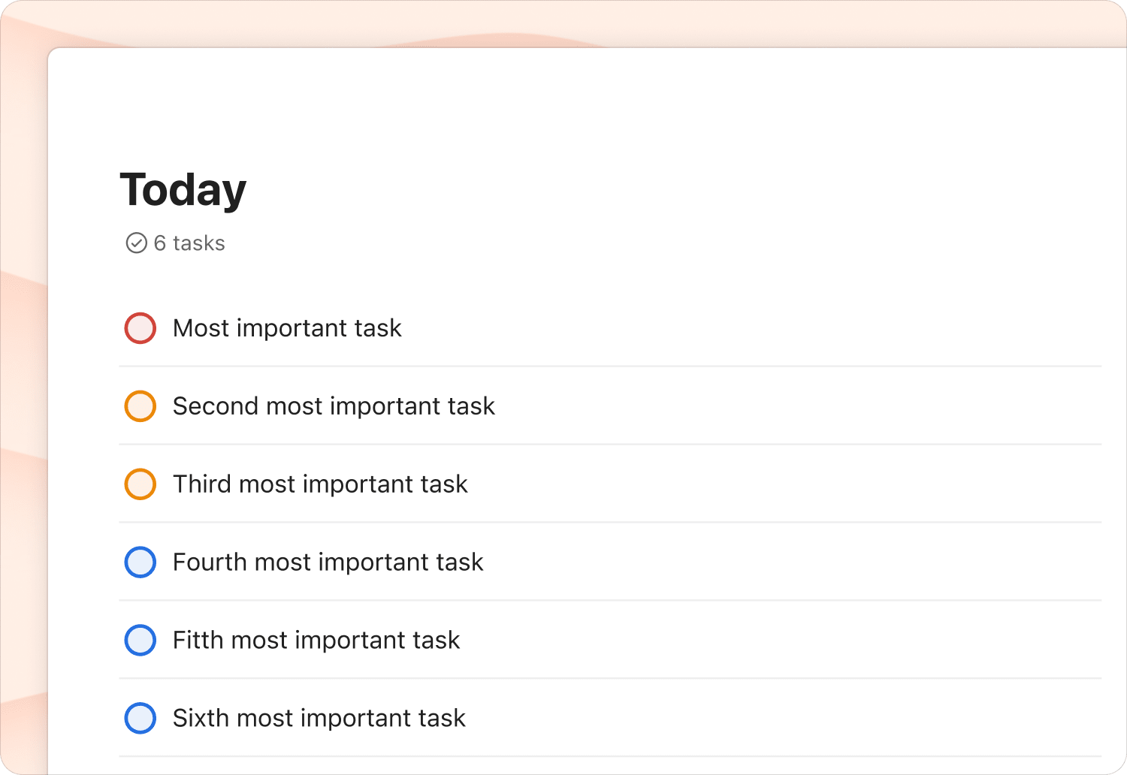Open the "Most important task" title
Image resolution: width=1127 pixels, height=775 pixels.
tap(287, 328)
